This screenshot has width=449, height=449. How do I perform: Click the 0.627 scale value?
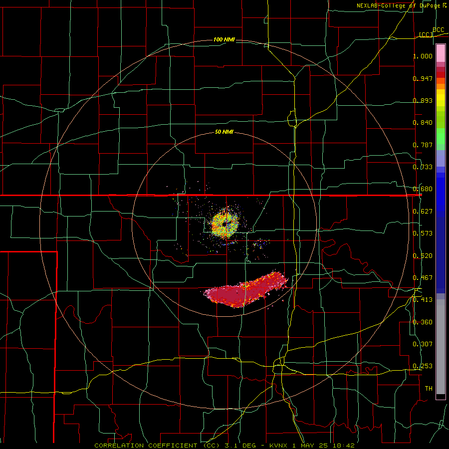423,212
